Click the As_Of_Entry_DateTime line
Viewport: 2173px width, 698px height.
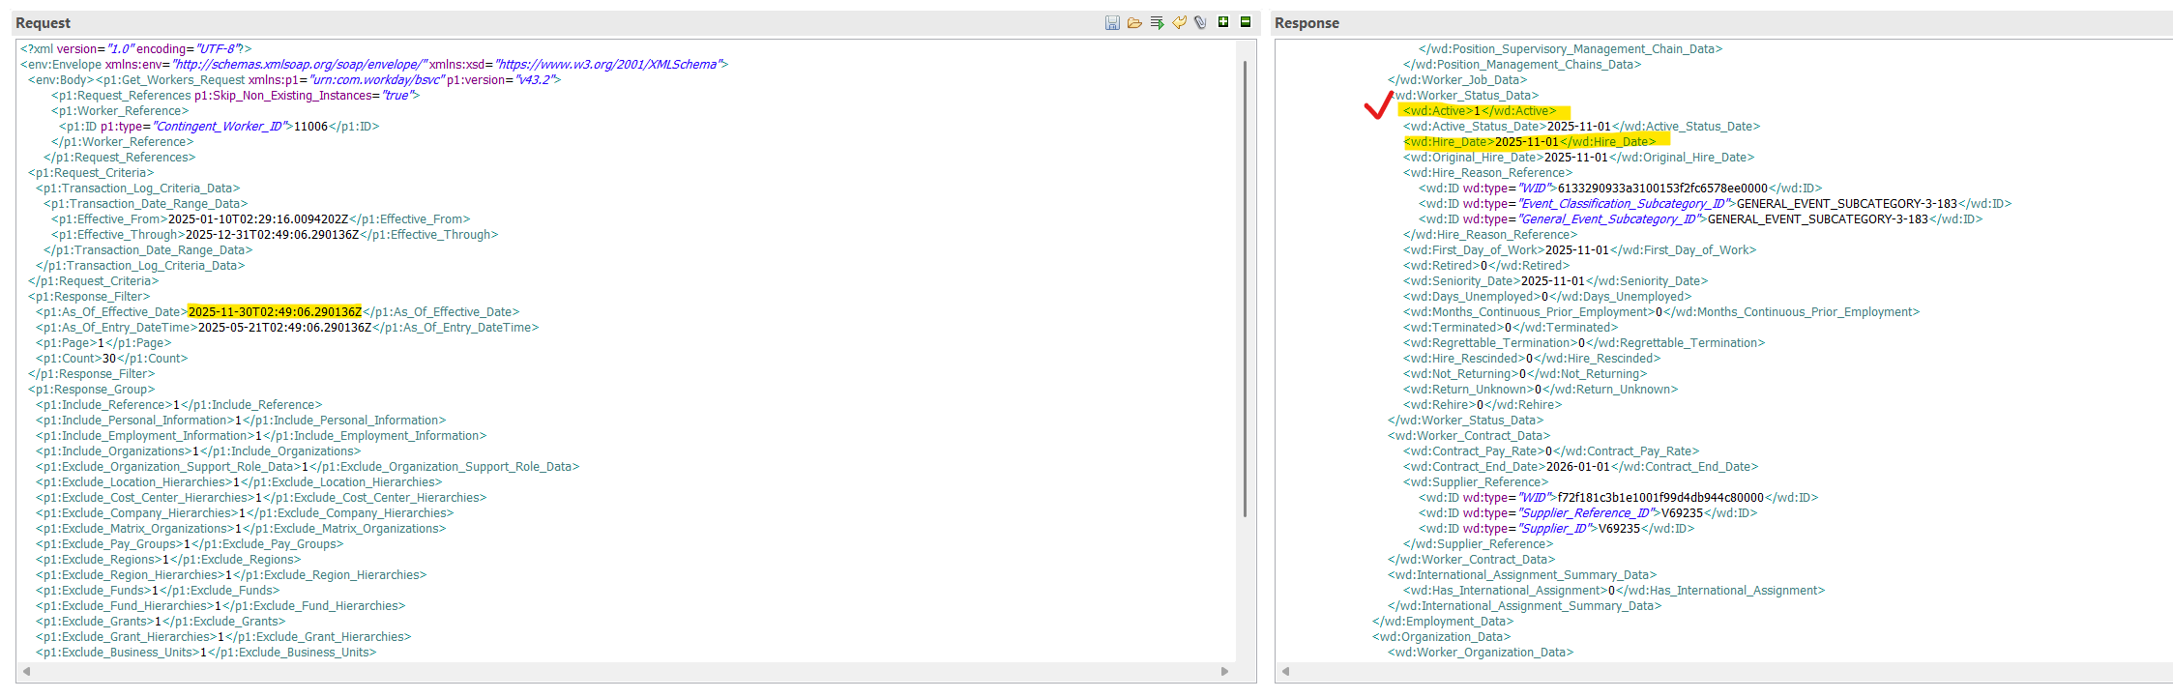[287, 327]
